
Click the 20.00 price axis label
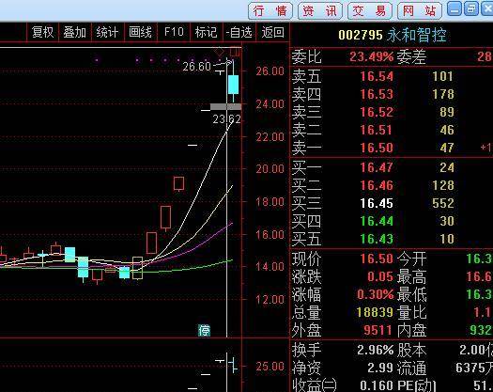point(270,169)
